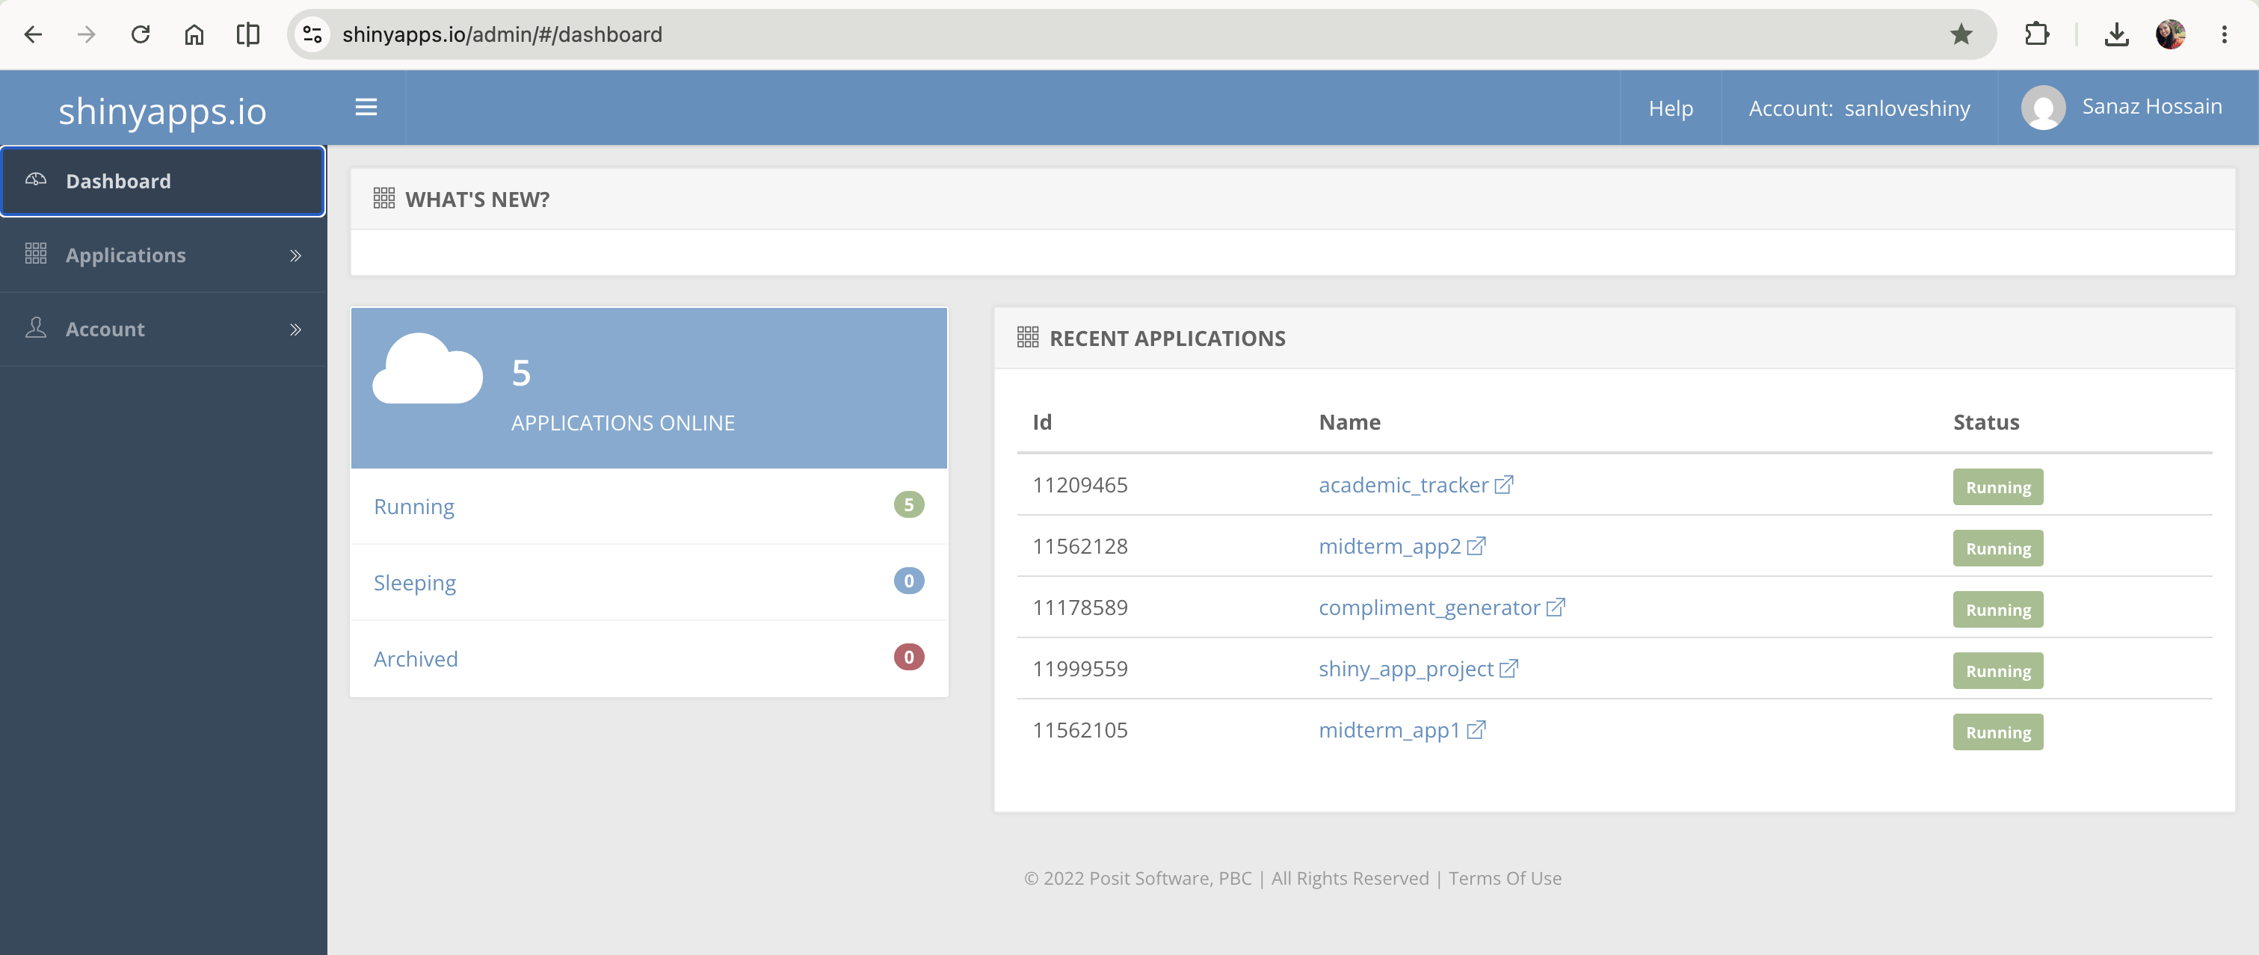The image size is (2259, 955).
Task: Click Running status badge for midterm_app2
Action: (x=1997, y=548)
